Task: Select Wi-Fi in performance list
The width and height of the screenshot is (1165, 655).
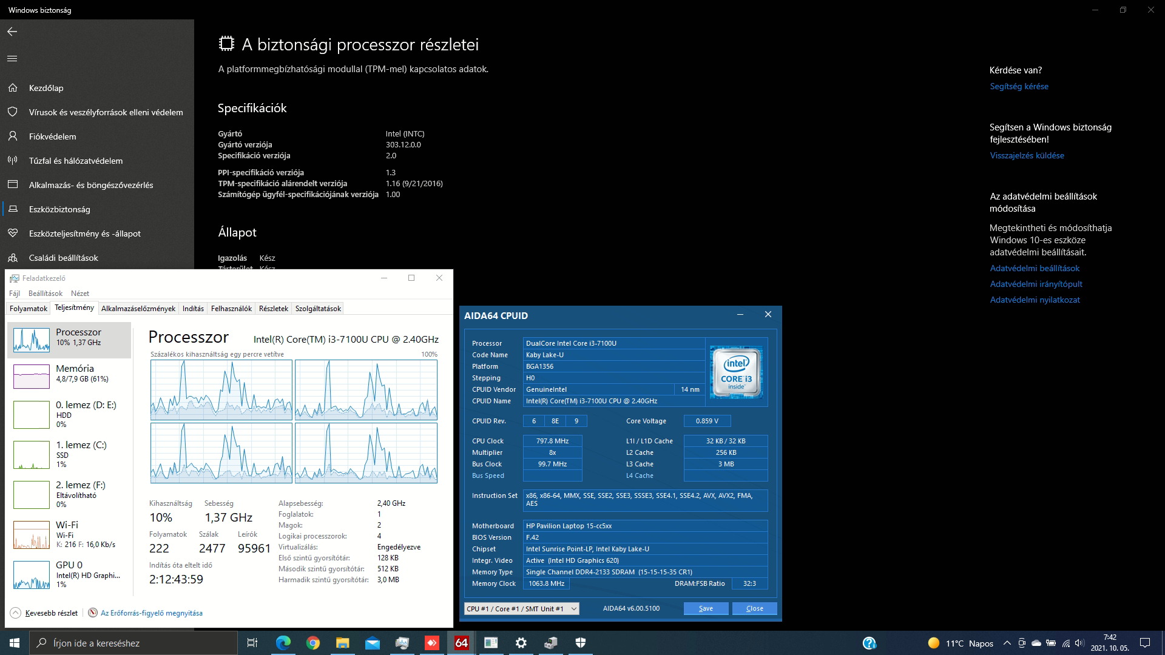Action: click(69, 534)
